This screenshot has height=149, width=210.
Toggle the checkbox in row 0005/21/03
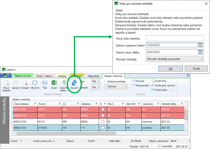(103, 122)
